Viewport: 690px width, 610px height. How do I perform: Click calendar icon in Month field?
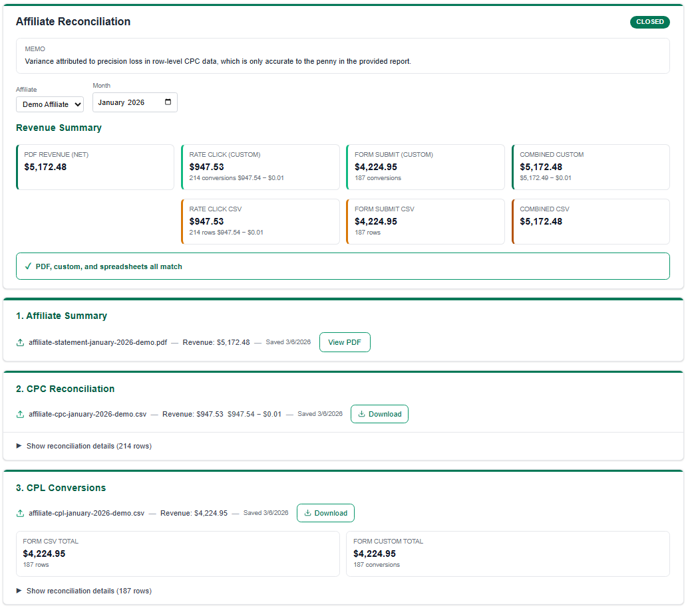tap(168, 102)
